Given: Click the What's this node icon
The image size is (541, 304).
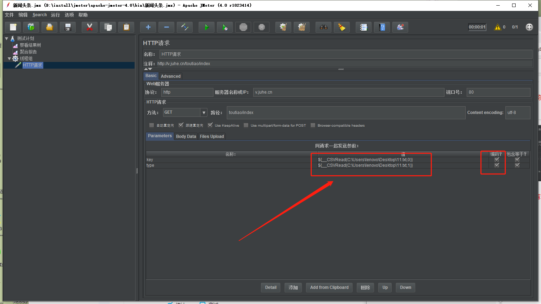Looking at the screenshot, I should [400, 27].
